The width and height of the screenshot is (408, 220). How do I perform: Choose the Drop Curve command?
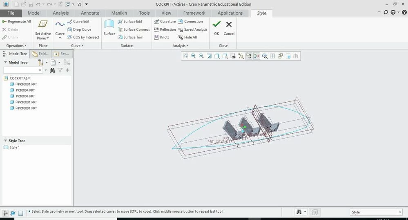click(79, 29)
